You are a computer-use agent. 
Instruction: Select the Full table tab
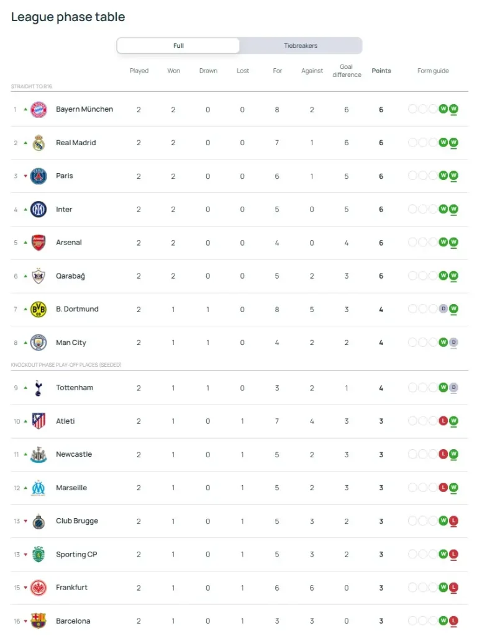coord(178,46)
